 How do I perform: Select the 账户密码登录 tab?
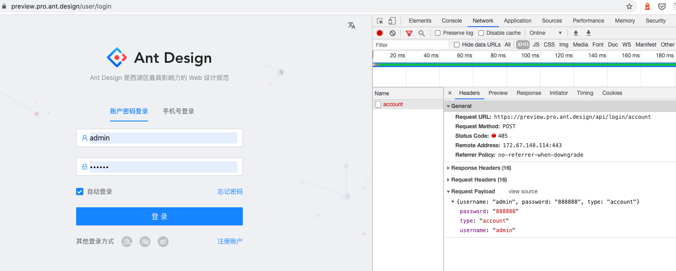pos(129,111)
